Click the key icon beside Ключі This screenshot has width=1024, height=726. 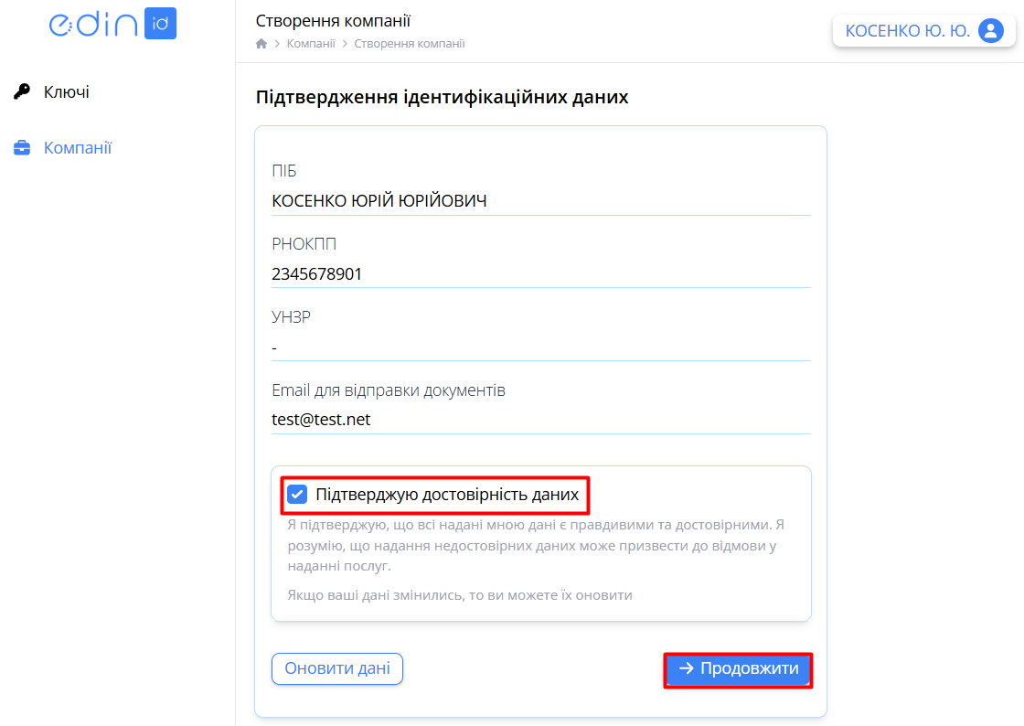point(22,91)
